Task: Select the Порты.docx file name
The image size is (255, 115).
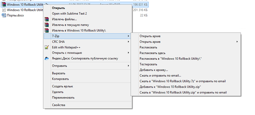Action: [x=15, y=15]
